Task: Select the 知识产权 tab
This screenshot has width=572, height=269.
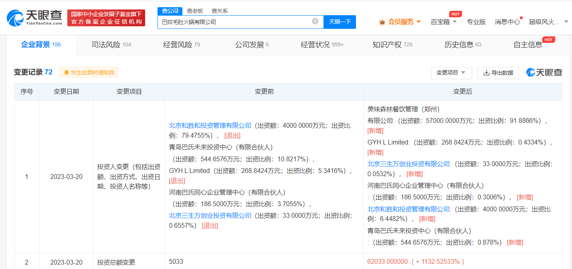Action: pyautogui.click(x=392, y=45)
